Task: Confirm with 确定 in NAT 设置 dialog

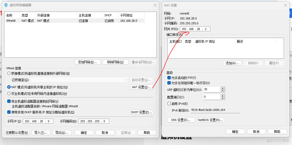Action: coord(235,132)
